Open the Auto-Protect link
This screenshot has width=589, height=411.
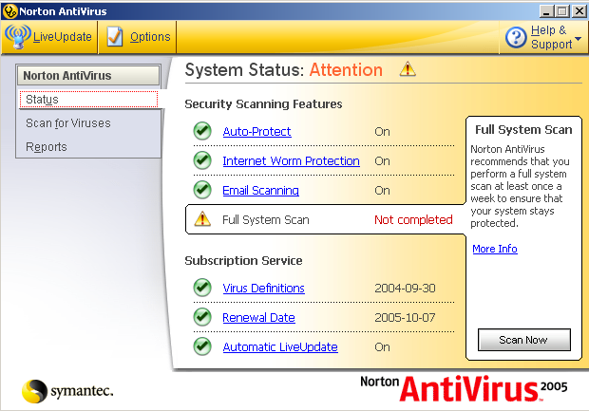(256, 131)
